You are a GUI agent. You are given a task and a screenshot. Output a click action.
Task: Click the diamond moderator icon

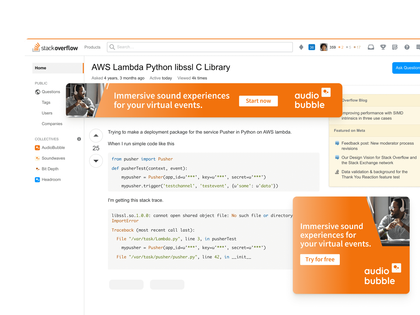point(301,47)
